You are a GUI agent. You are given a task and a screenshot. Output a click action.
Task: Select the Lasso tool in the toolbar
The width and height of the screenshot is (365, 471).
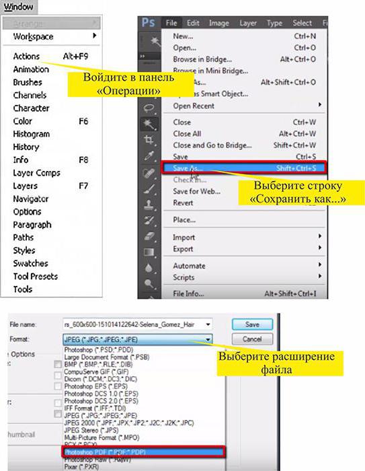point(149,108)
